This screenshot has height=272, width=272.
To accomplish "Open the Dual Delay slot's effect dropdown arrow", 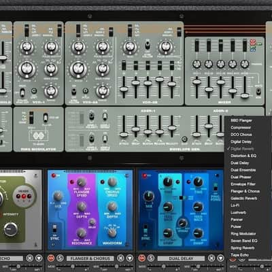I will pyautogui.click(x=220, y=258).
